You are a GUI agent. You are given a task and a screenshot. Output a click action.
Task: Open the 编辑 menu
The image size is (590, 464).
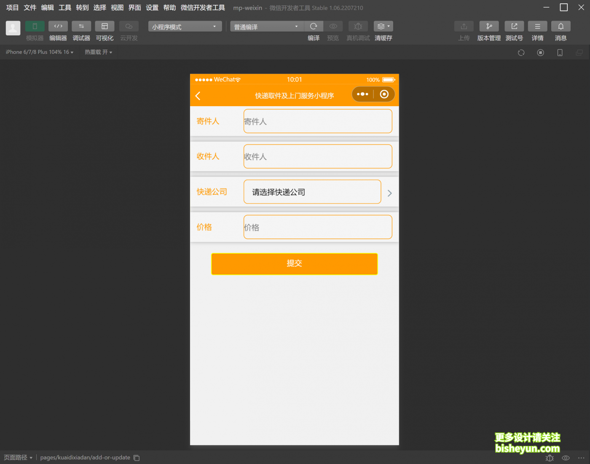point(48,8)
